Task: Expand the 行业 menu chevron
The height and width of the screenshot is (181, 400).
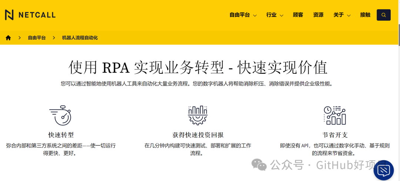Action: click(x=281, y=15)
